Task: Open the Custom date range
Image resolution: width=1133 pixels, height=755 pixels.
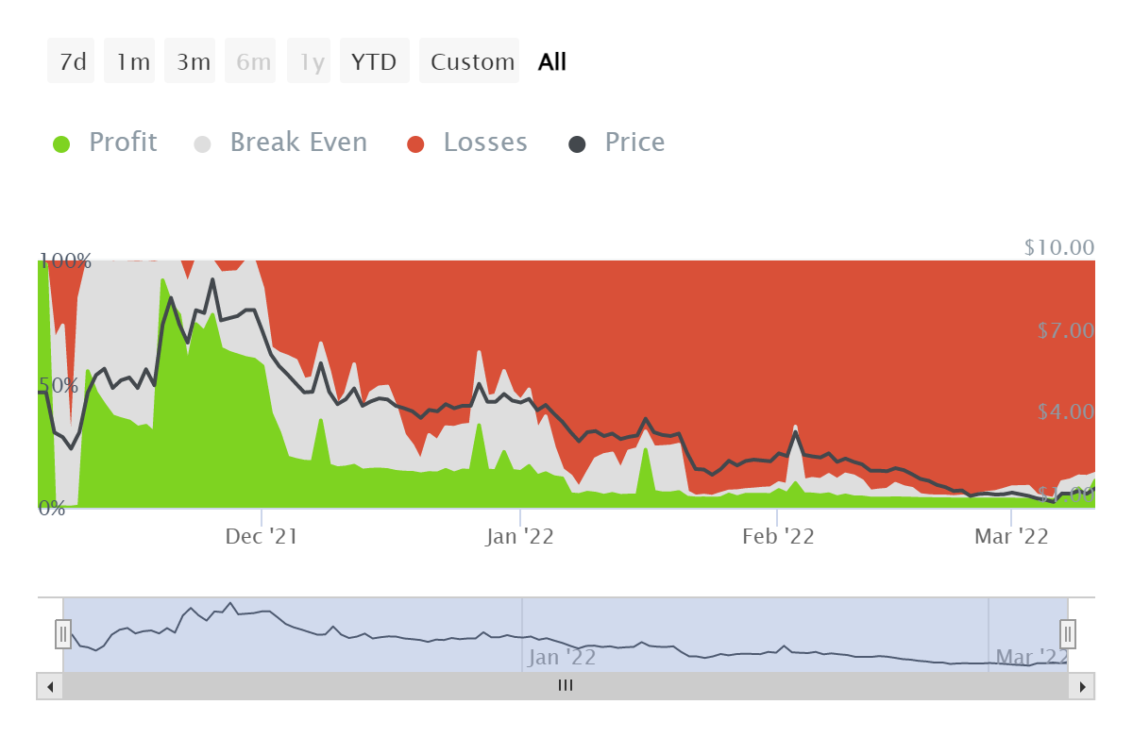Action: pyautogui.click(x=469, y=60)
